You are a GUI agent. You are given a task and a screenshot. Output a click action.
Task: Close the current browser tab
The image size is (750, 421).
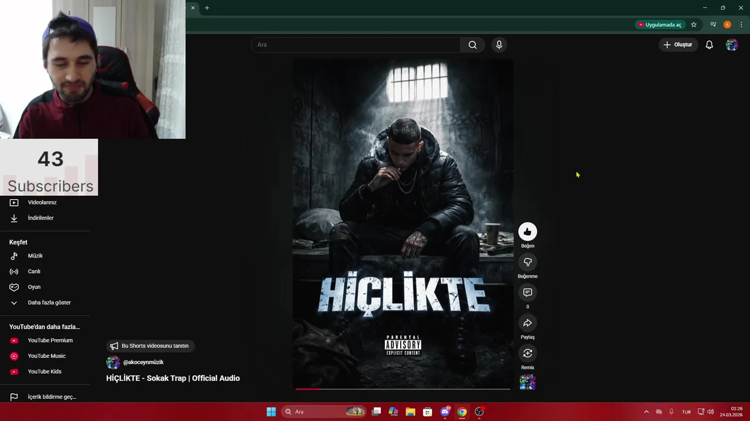[193, 8]
